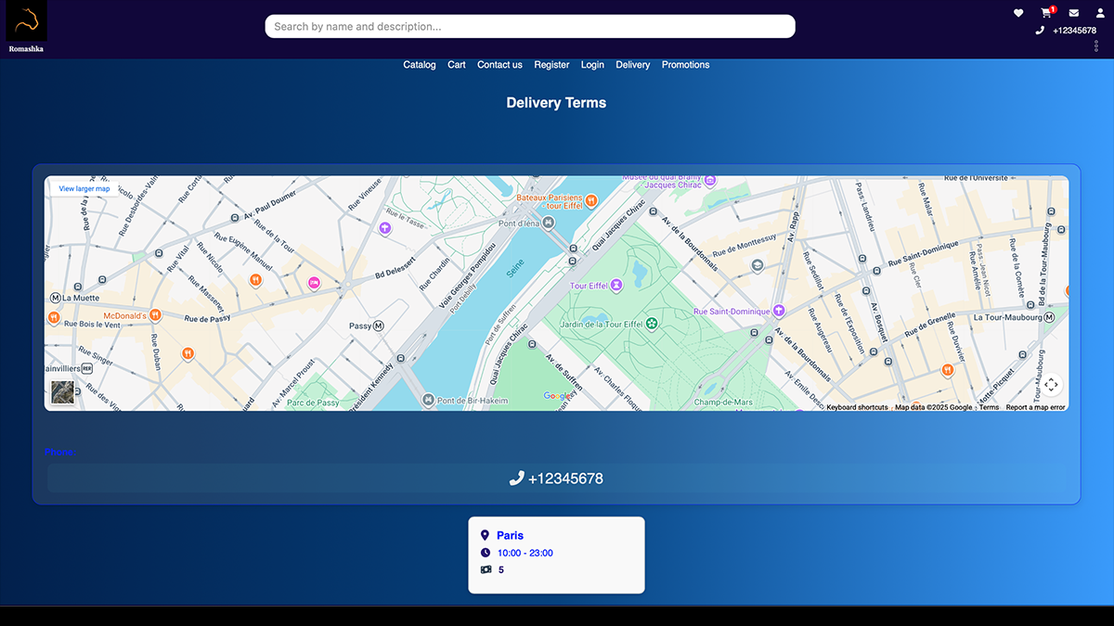
Task: Click the Rue Saint-Dominique purple marker
Action: pyautogui.click(x=779, y=311)
